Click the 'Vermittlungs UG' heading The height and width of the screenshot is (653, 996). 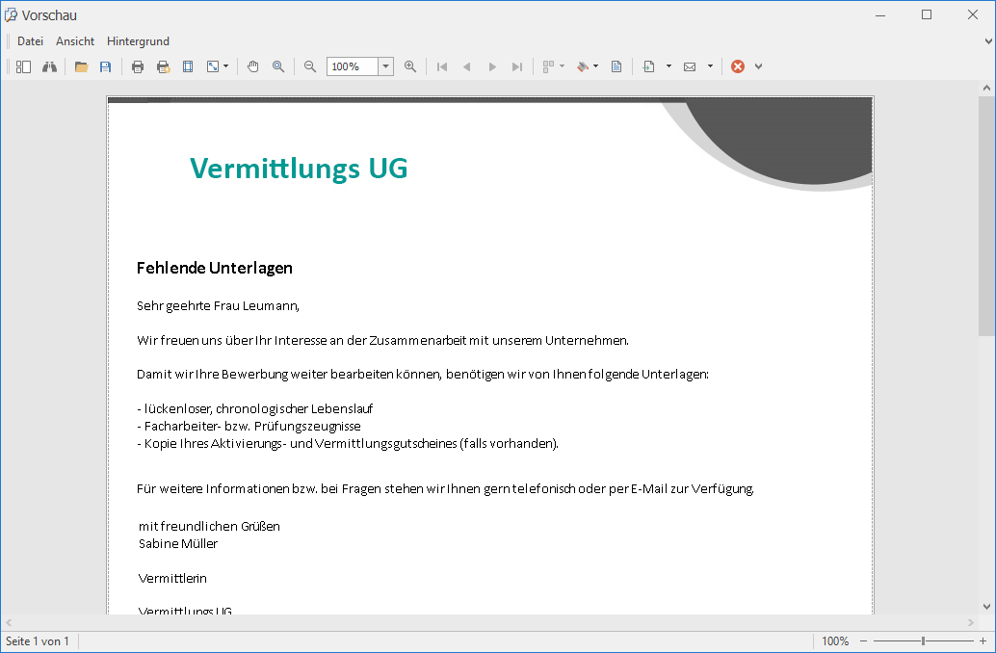coord(299,169)
